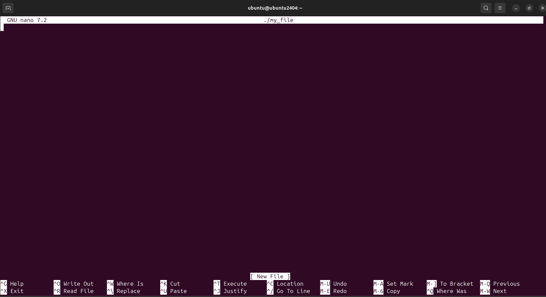Select the ^\ Replace shortcut

124,291
